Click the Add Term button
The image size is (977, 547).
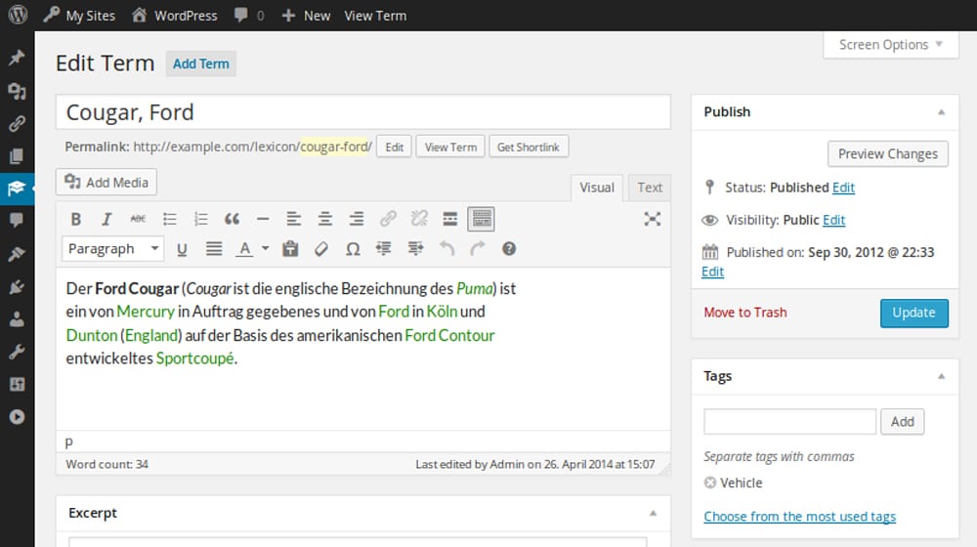(200, 63)
